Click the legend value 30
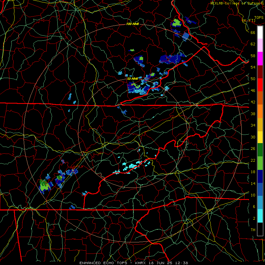 (x=253, y=137)
